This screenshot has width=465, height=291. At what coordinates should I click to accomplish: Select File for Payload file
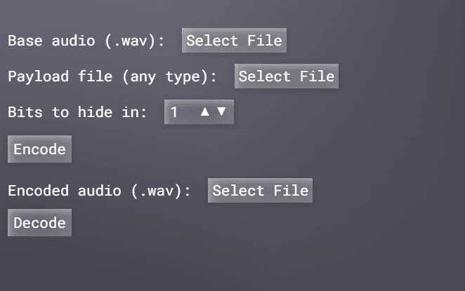(287, 76)
